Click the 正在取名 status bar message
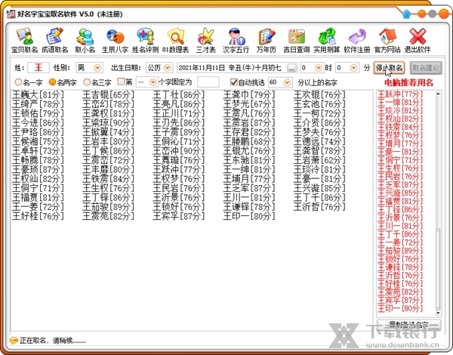Screen dimensions: 453x355 tap(53, 341)
